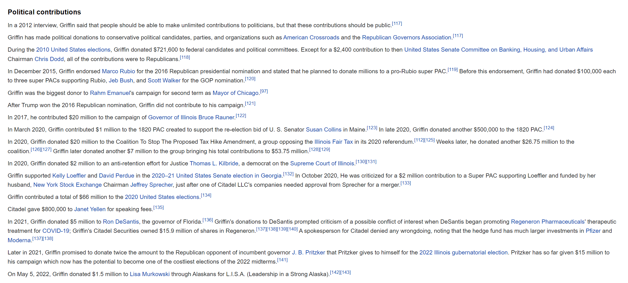
Task: Open 2020 United States elections link
Action: (162, 197)
